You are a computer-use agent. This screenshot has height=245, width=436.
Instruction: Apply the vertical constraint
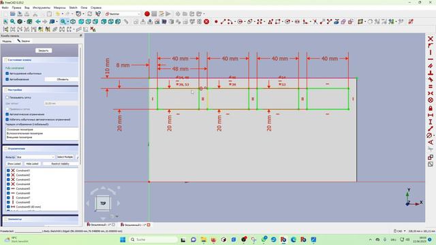(431, 52)
